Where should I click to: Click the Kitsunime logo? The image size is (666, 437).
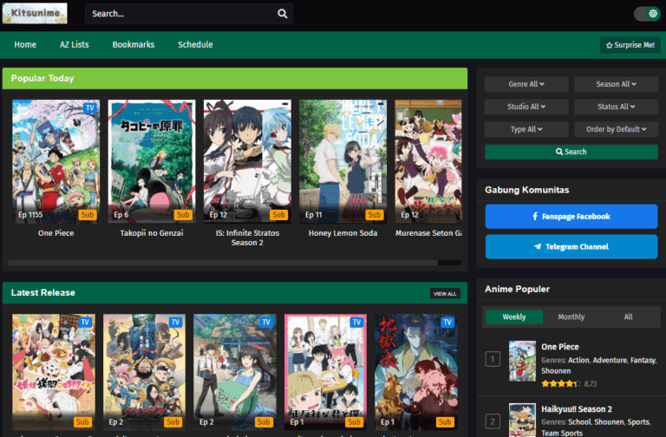35,13
